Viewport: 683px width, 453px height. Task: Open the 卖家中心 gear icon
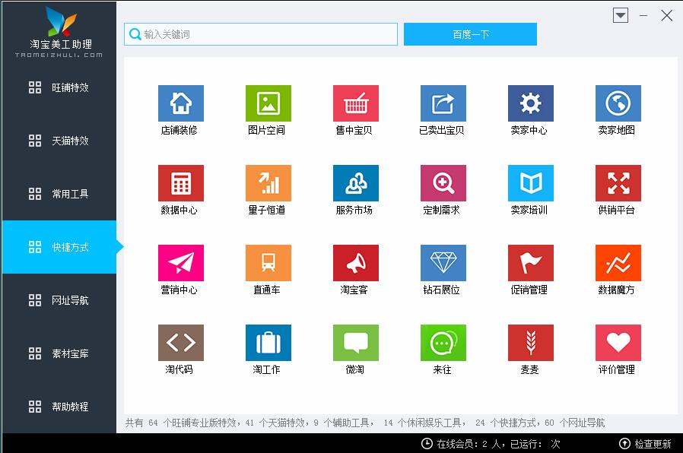[x=531, y=103]
